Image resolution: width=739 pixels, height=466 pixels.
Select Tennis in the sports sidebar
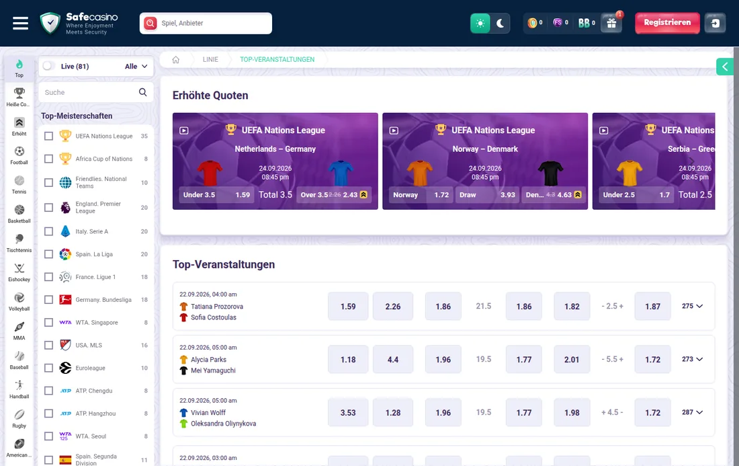point(19,185)
